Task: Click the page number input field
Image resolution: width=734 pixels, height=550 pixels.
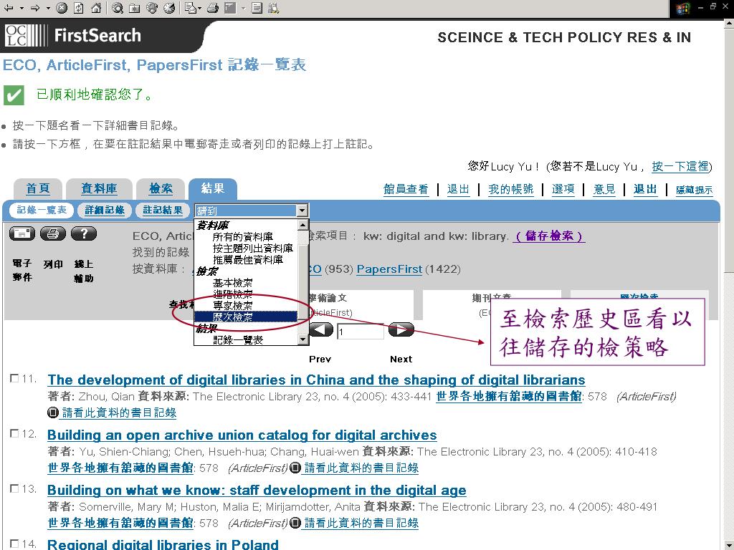Action: [360, 332]
